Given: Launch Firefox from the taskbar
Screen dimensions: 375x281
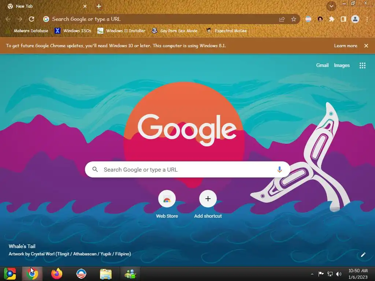Looking at the screenshot, I should 57,274.
